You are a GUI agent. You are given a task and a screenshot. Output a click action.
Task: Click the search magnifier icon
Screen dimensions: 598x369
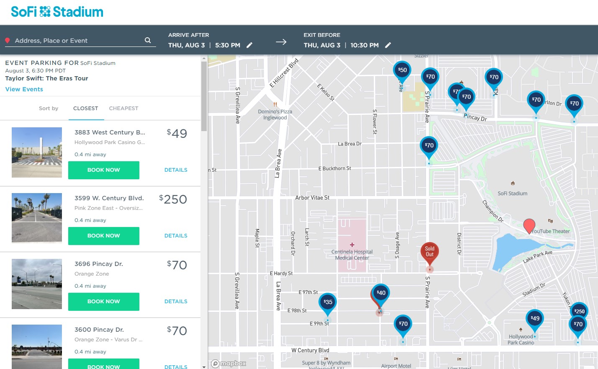pyautogui.click(x=148, y=40)
